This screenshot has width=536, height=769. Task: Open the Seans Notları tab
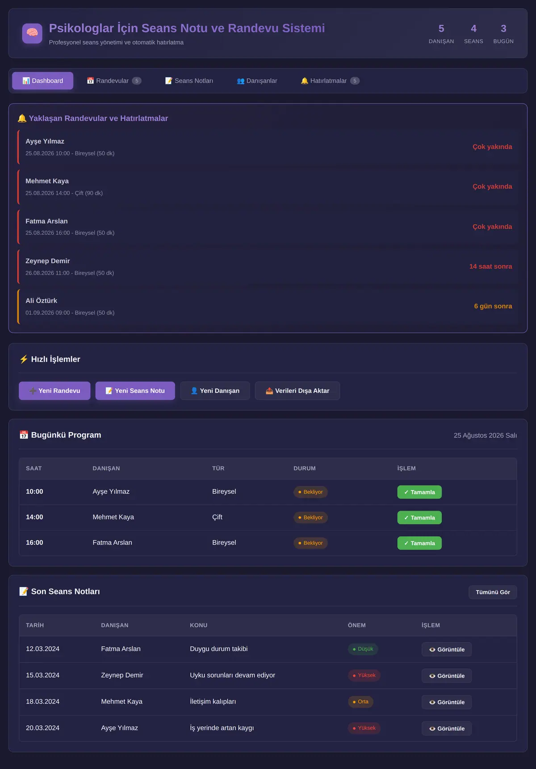pos(189,81)
